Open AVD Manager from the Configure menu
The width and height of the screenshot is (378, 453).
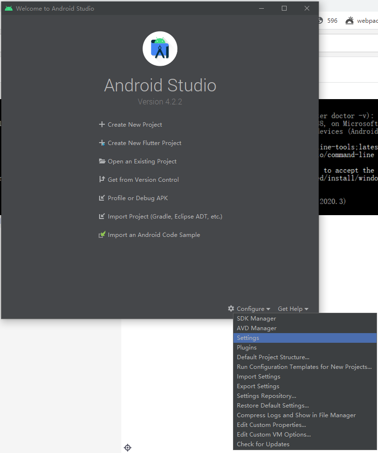[x=305, y=328]
